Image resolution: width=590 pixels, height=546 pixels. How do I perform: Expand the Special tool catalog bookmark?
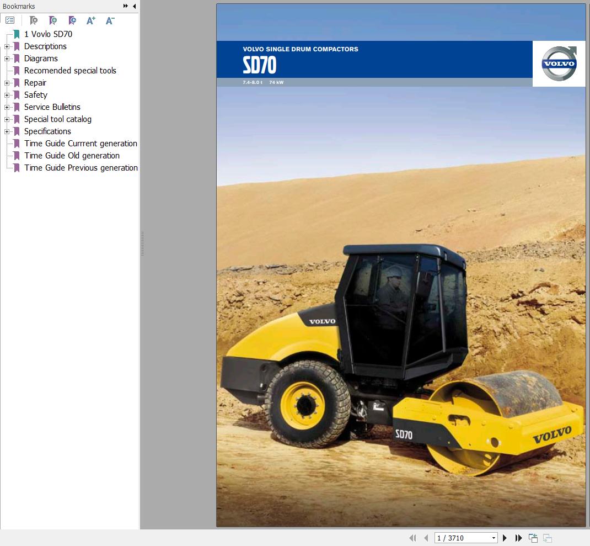[x=7, y=119]
